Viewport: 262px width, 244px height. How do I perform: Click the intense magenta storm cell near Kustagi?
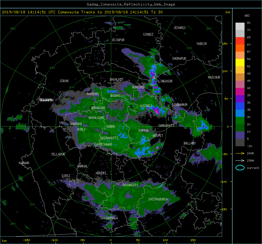[x=157, y=111]
